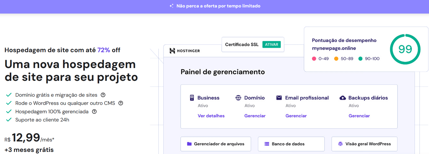This screenshot has height=154, width=429.
Task: Click the Ativo status under Backups diários
Action: click(354, 106)
